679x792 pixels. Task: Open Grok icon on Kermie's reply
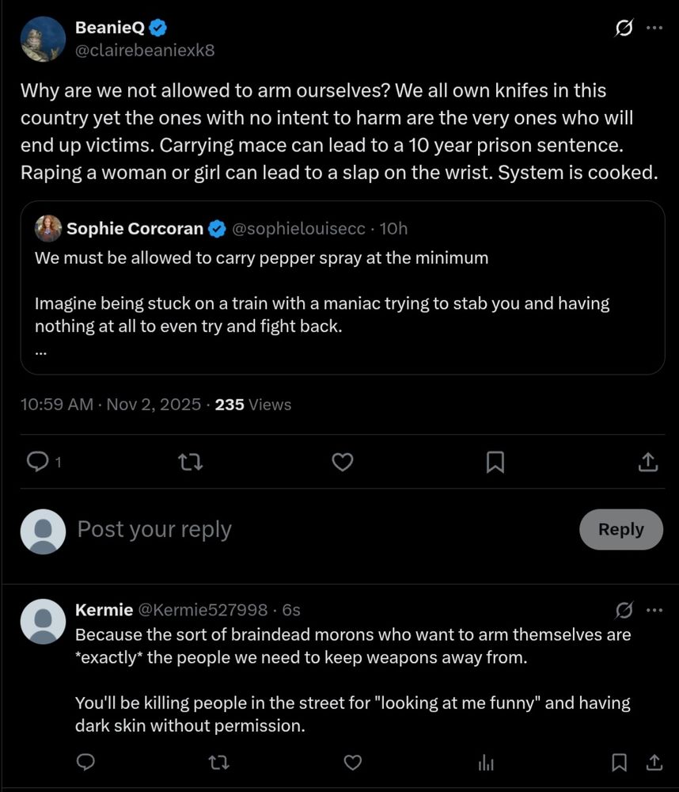point(624,610)
